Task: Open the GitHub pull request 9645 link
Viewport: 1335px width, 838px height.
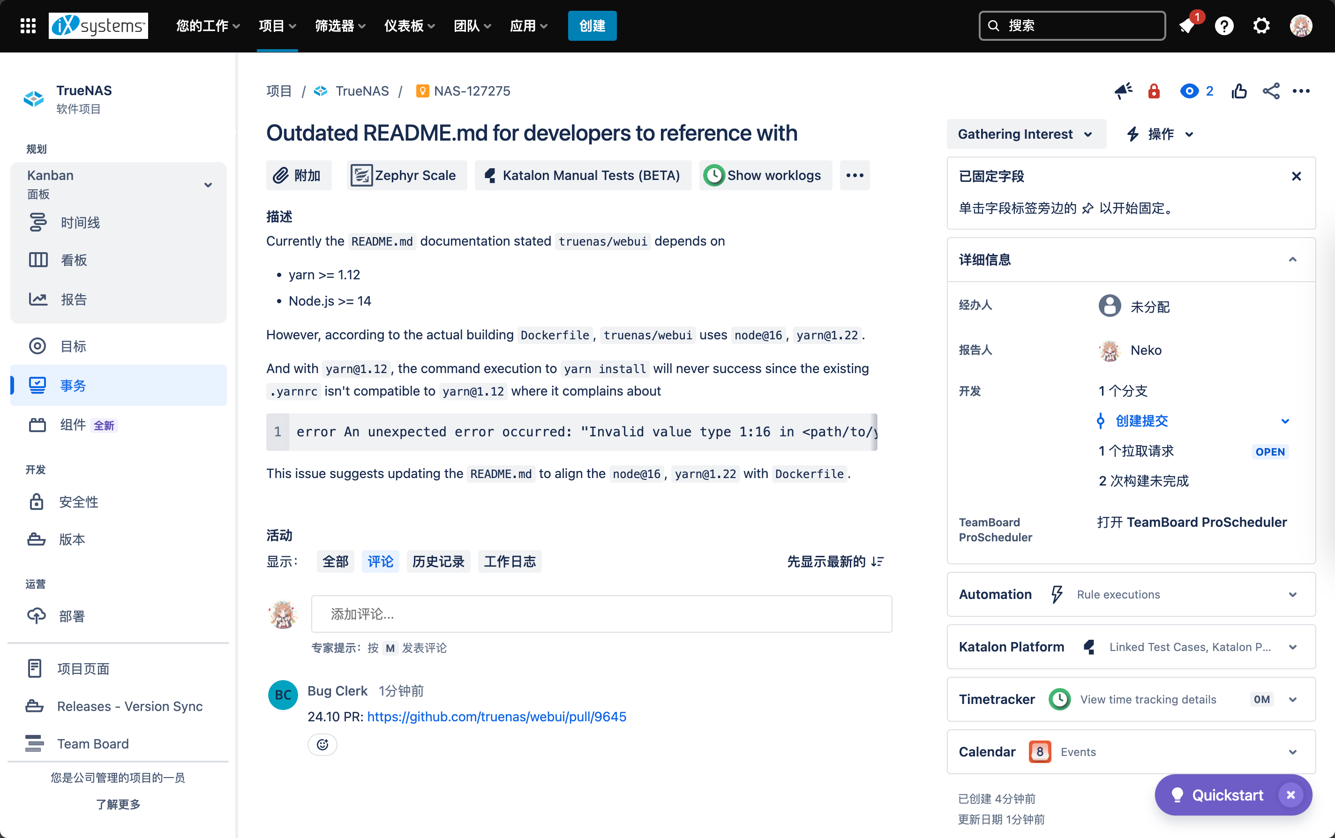Action: pos(496,717)
